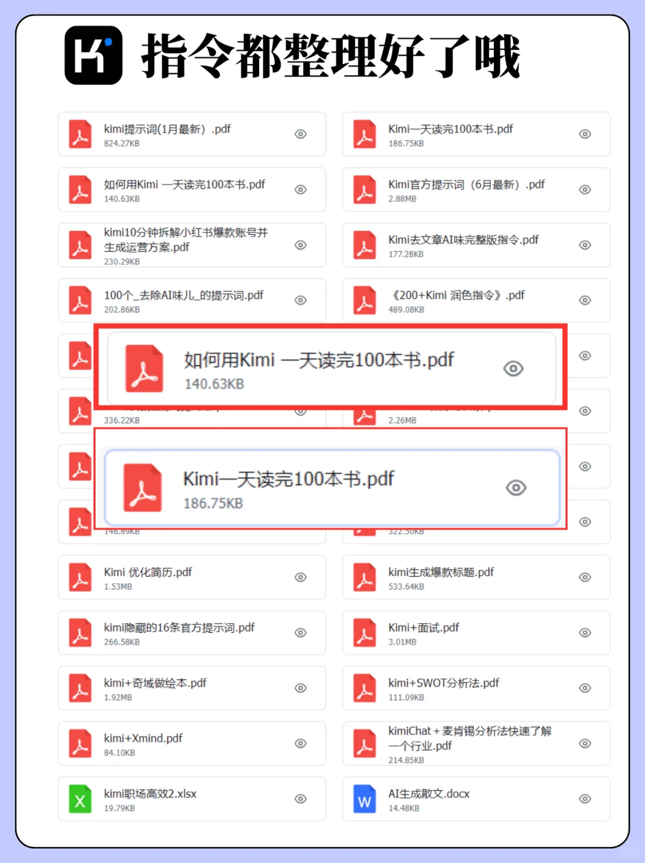Viewport: 645px width, 863px height.
Task: Preview AI生成散文.docx with its eye icon
Action: point(585,799)
